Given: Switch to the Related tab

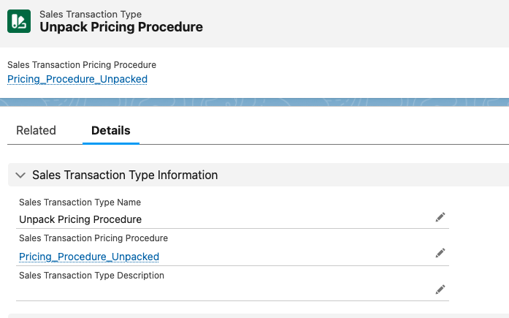Looking at the screenshot, I should (x=36, y=131).
